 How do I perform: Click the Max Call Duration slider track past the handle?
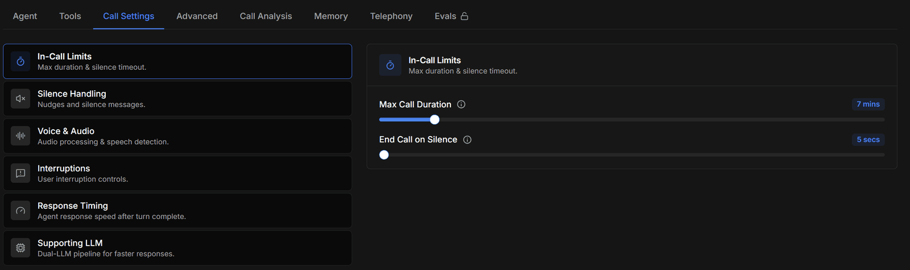(662, 120)
